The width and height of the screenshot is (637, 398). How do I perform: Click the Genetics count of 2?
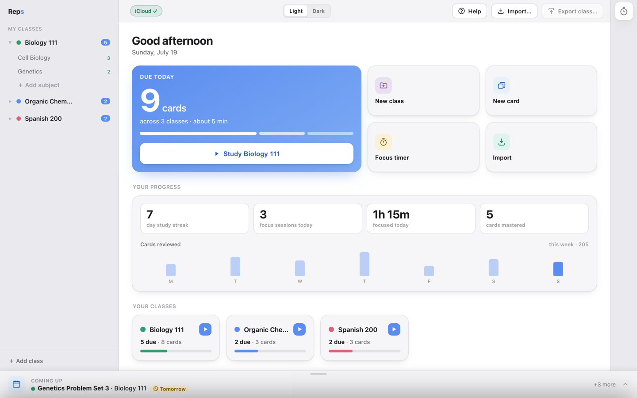[108, 72]
